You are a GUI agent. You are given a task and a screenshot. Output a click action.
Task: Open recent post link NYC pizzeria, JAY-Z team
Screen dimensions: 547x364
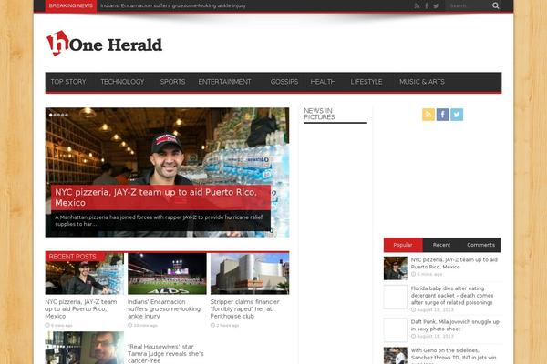point(81,309)
